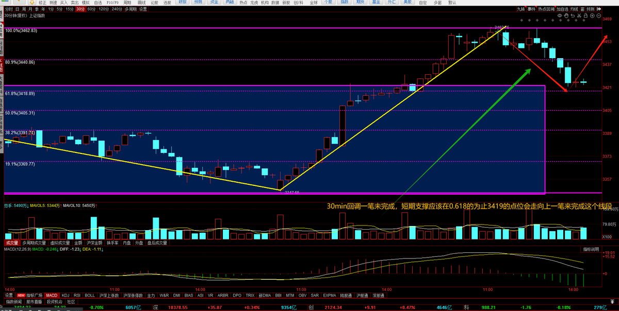Open the 指数新闻 index news tab
619x311 pixels.
point(14,302)
